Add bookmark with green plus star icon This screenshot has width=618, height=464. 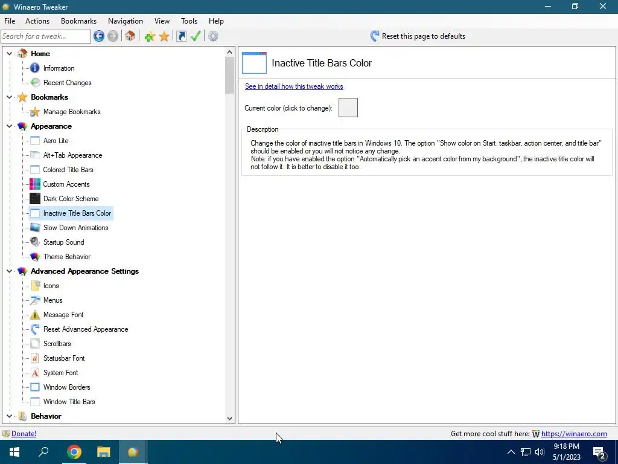(x=150, y=36)
